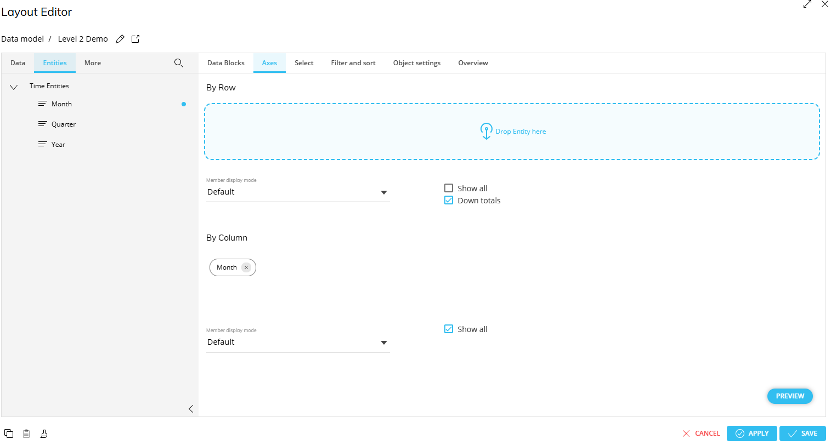Image resolution: width=831 pixels, height=445 pixels.
Task: Select the Quarter entity row
Action: pos(100,124)
